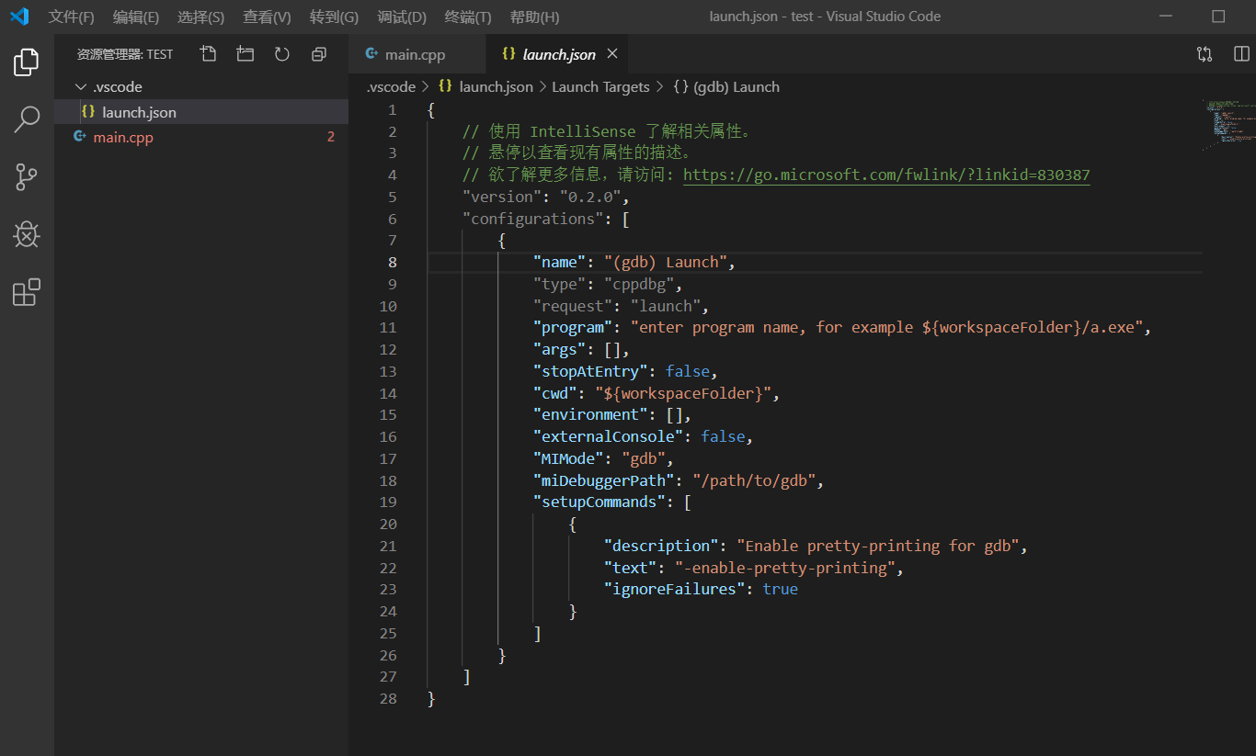The width and height of the screenshot is (1256, 756).
Task: Click the "setupCommands" key
Action: tap(599, 502)
